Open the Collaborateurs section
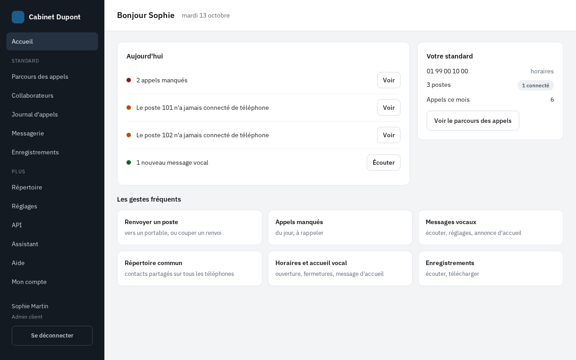576x360 pixels. (52, 95)
